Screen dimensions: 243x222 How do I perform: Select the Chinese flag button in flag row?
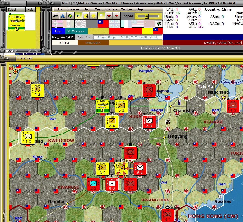tap(103, 24)
